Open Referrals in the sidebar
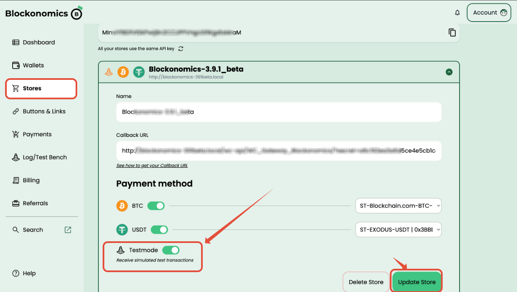Screen dimensions: 517x292 pyautogui.click(x=30, y=203)
